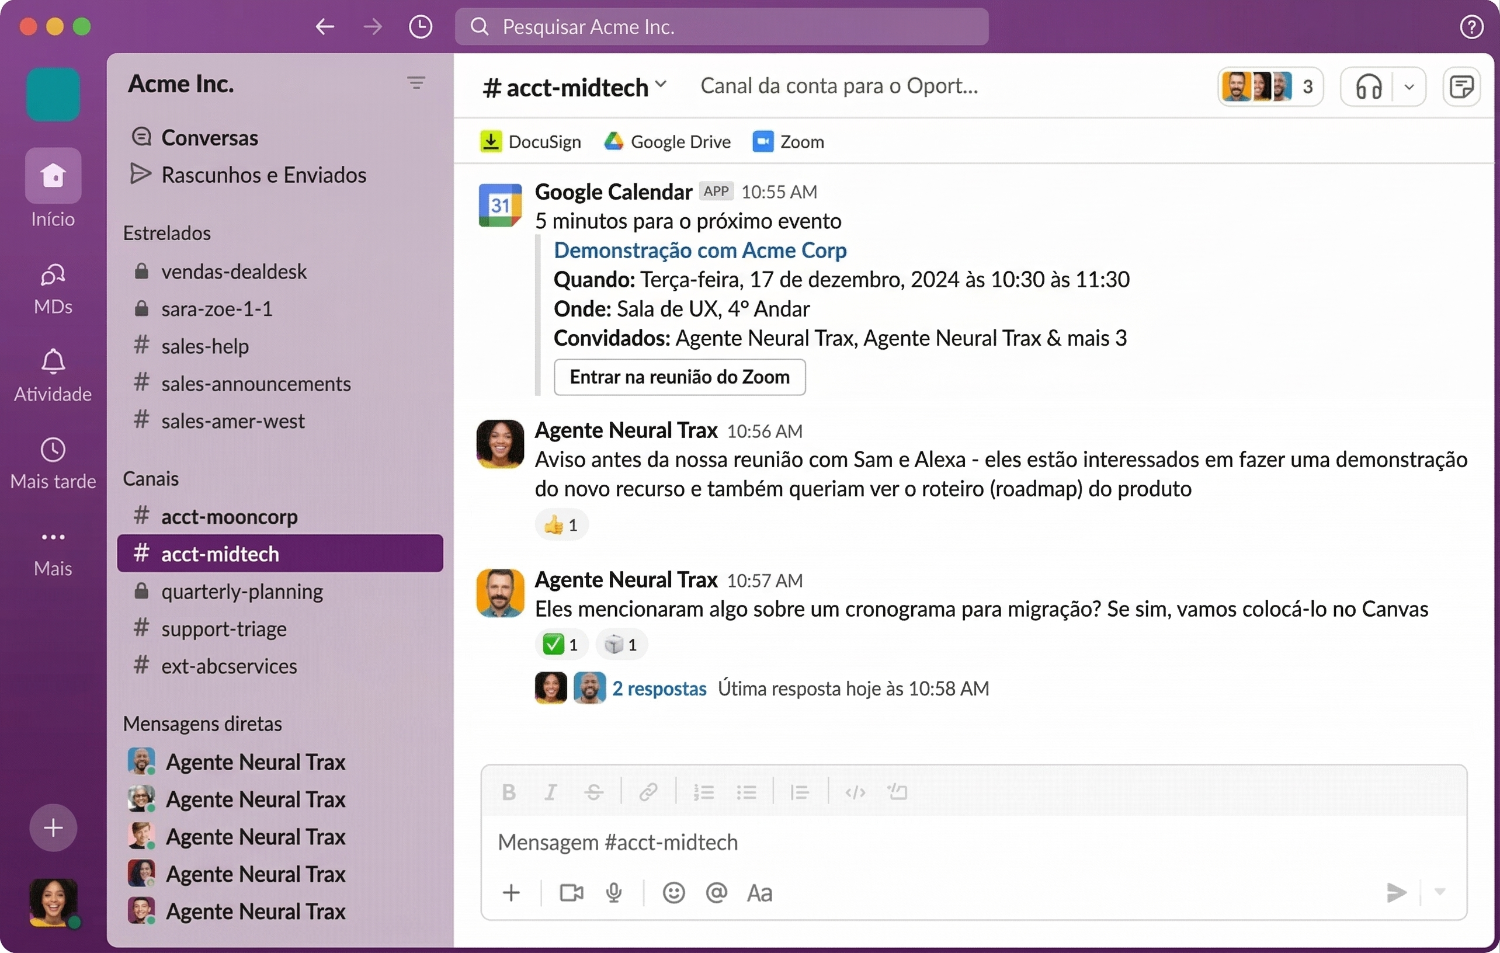Start a huddle with the headphones icon
This screenshot has width=1500, height=953.
click(1369, 86)
